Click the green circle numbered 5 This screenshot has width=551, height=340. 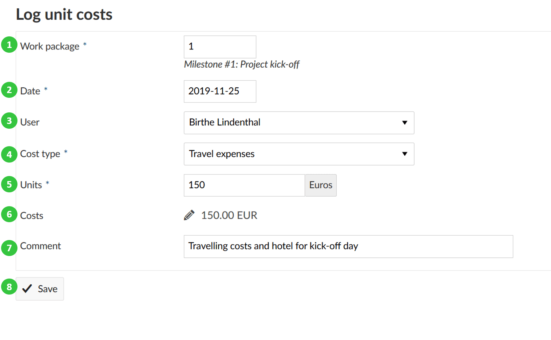click(x=9, y=184)
